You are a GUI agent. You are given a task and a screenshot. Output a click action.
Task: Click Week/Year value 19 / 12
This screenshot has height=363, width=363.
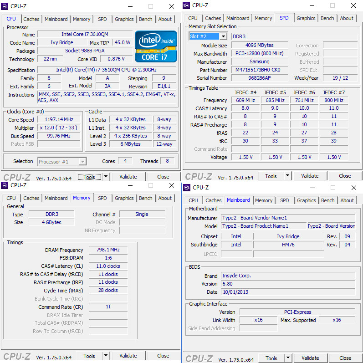pos(340,78)
